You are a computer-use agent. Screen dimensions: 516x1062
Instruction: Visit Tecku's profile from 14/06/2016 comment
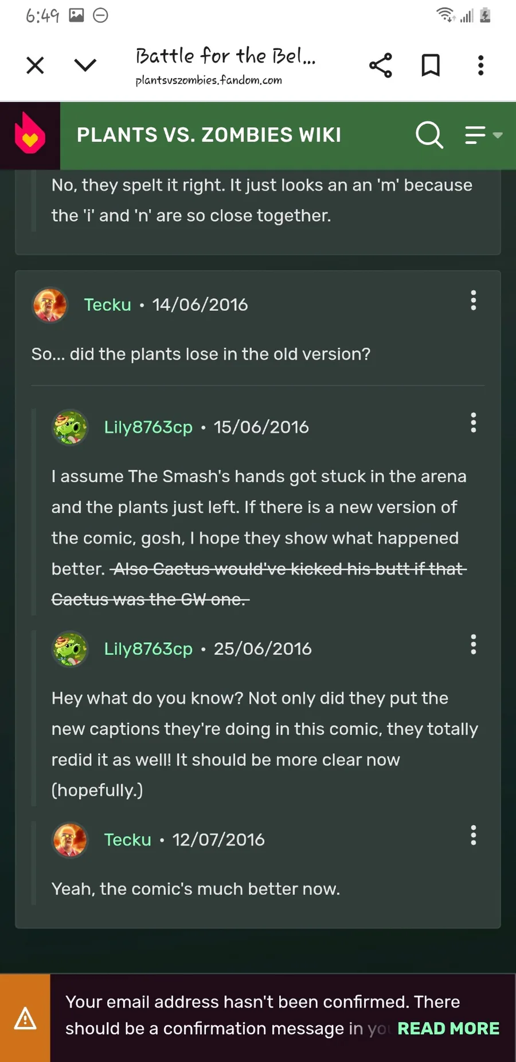click(x=107, y=304)
